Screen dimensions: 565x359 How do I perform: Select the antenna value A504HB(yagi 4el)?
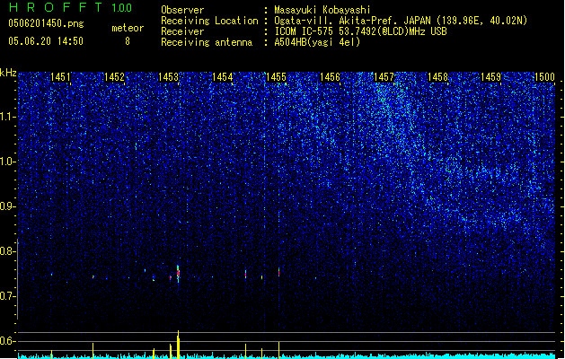317,42
